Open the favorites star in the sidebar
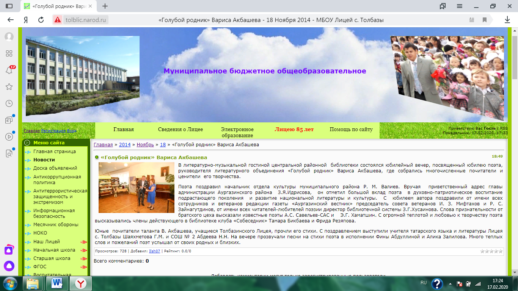Viewport: 518px width, 291px height. (9, 87)
